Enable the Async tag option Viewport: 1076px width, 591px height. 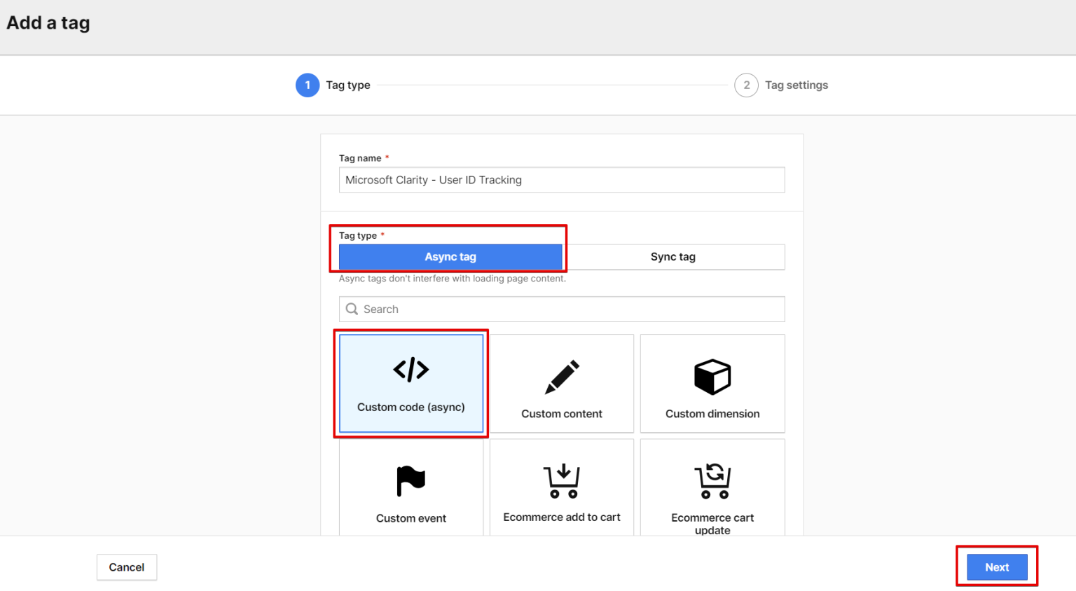[450, 256]
